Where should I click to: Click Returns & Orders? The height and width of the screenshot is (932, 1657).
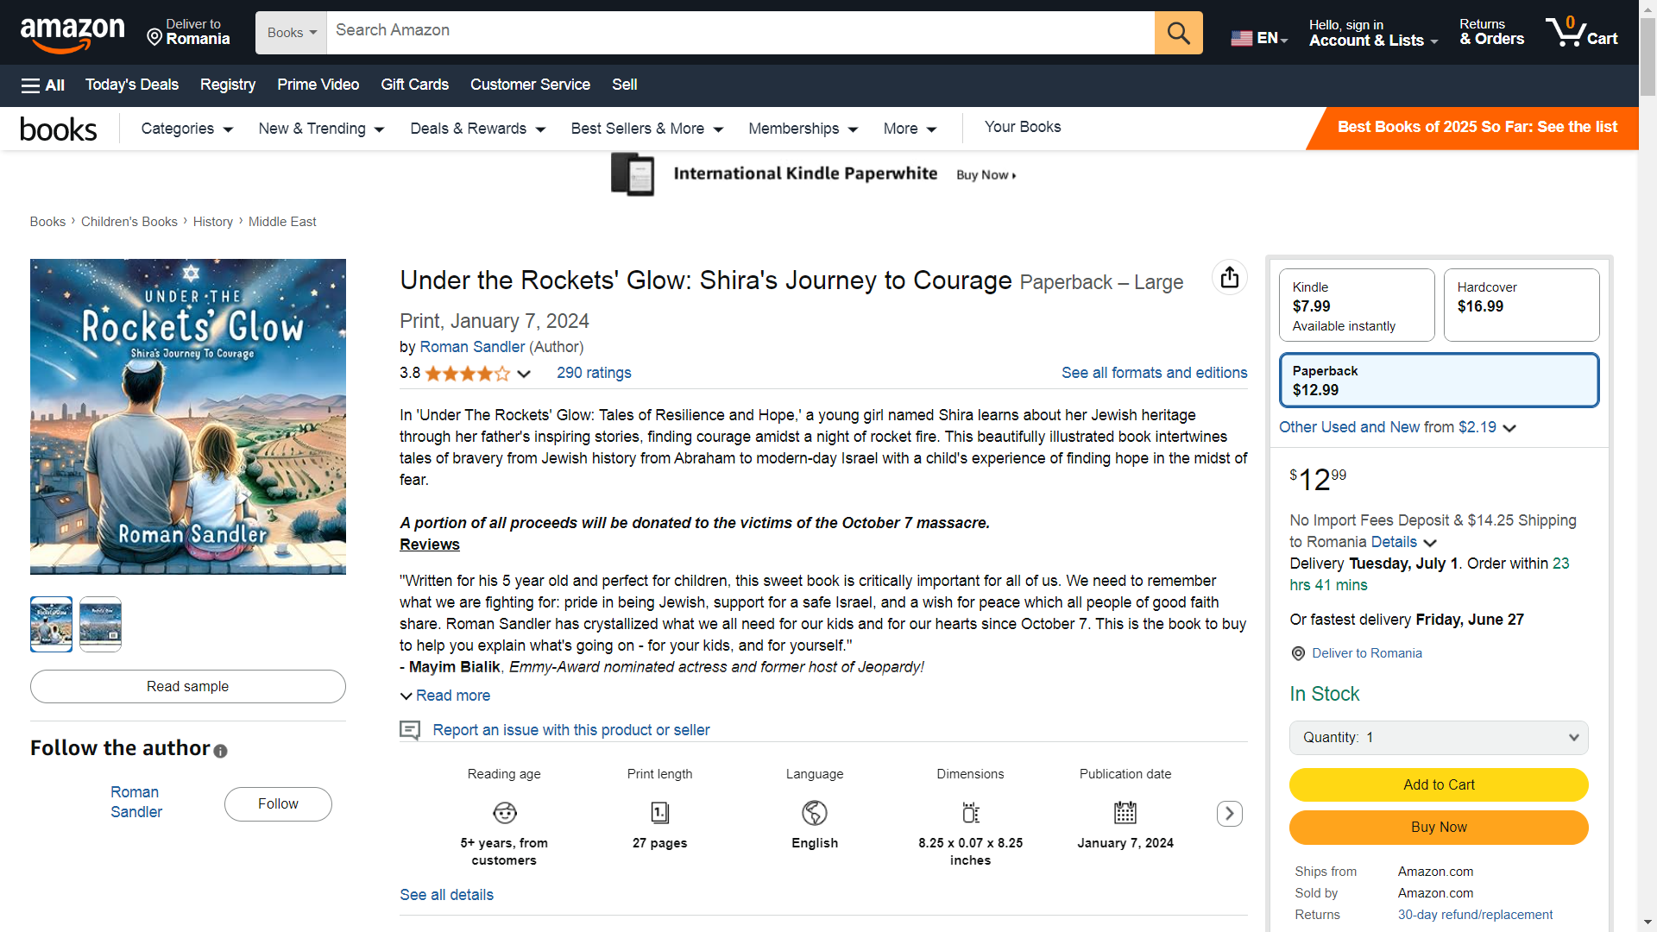1492,33
